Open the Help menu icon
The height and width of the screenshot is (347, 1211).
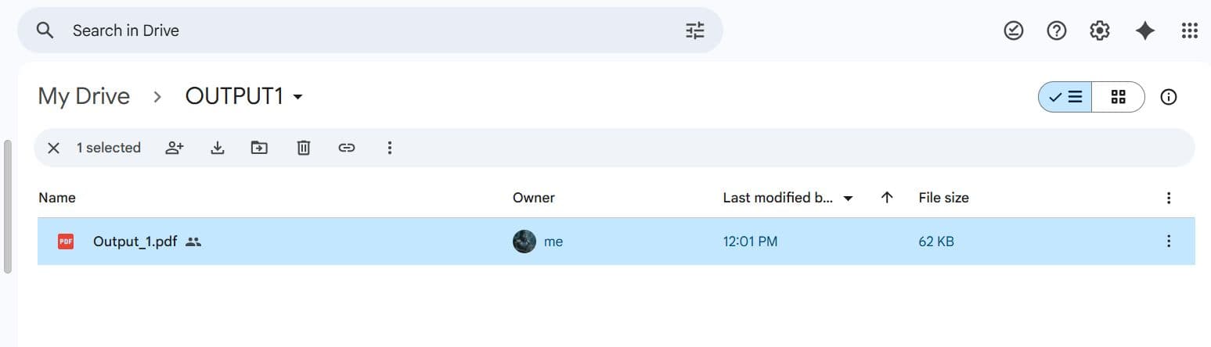coord(1057,30)
